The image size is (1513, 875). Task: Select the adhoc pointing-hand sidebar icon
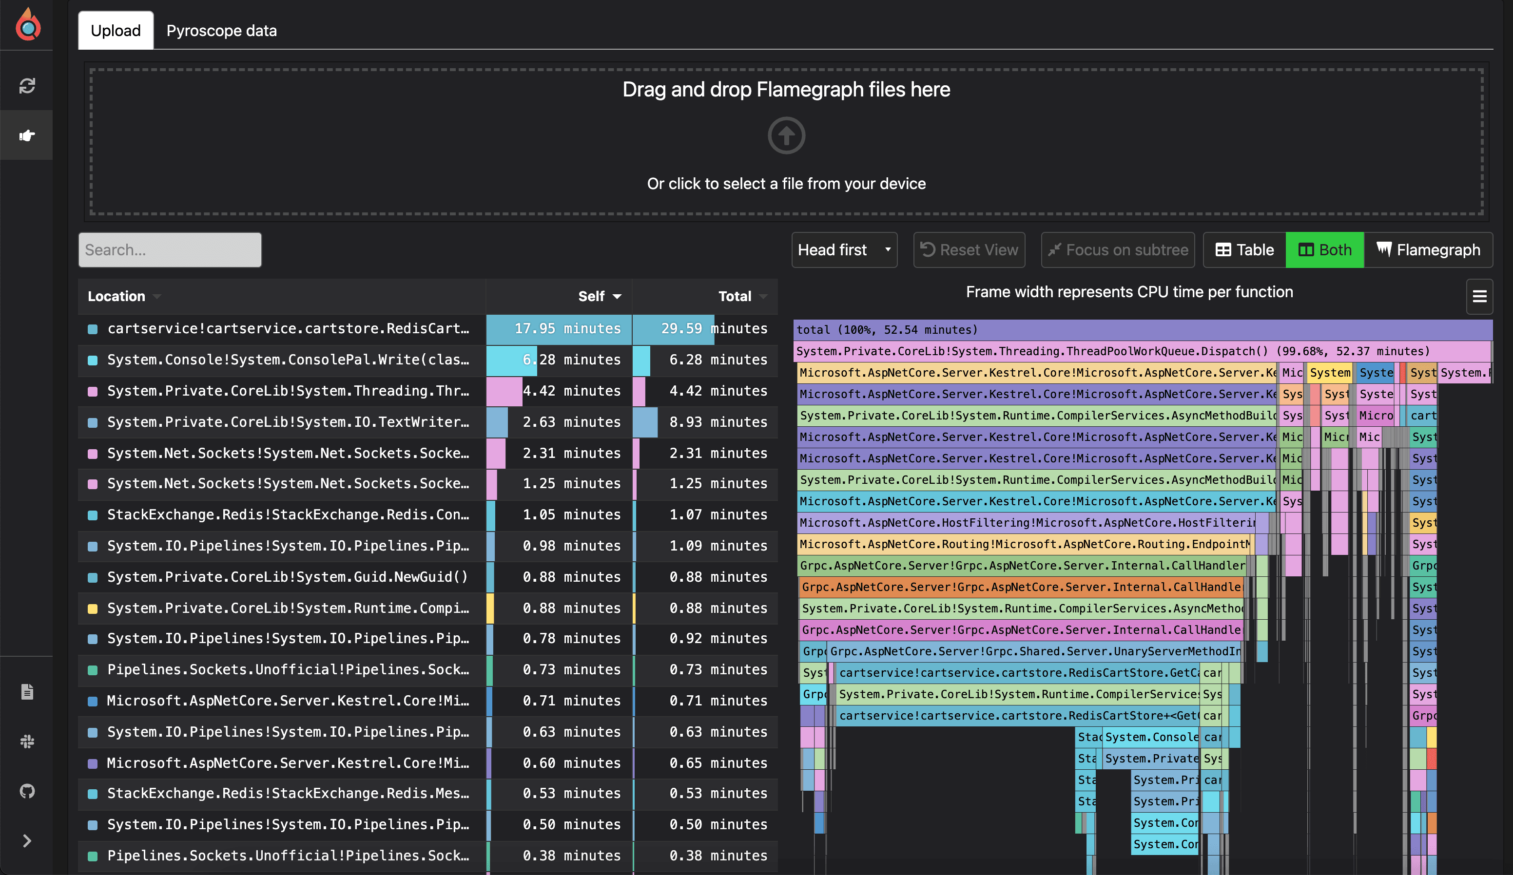click(x=27, y=135)
